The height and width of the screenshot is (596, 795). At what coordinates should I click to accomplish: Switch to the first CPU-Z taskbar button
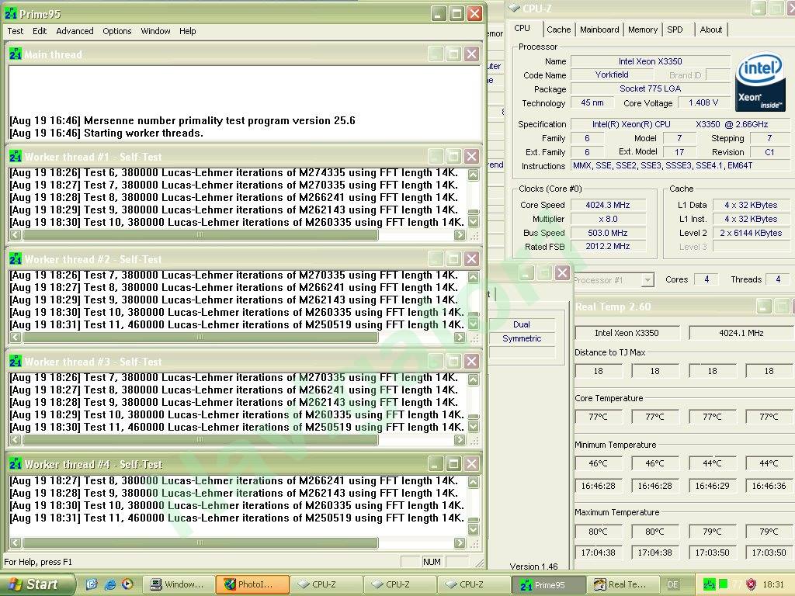[x=326, y=584]
